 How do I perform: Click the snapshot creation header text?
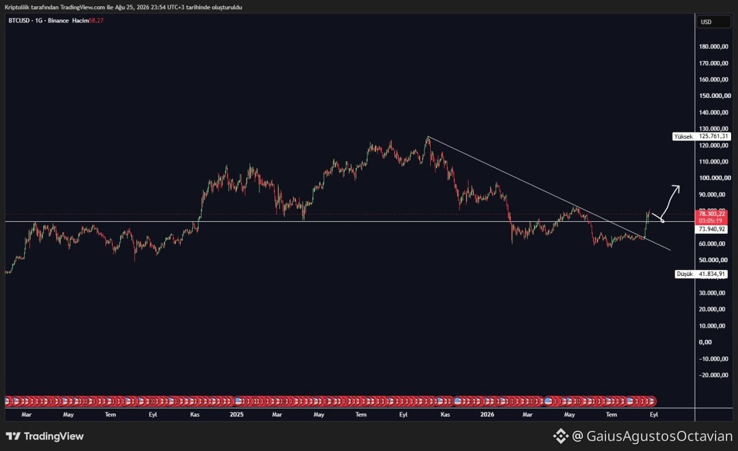tap(123, 7)
